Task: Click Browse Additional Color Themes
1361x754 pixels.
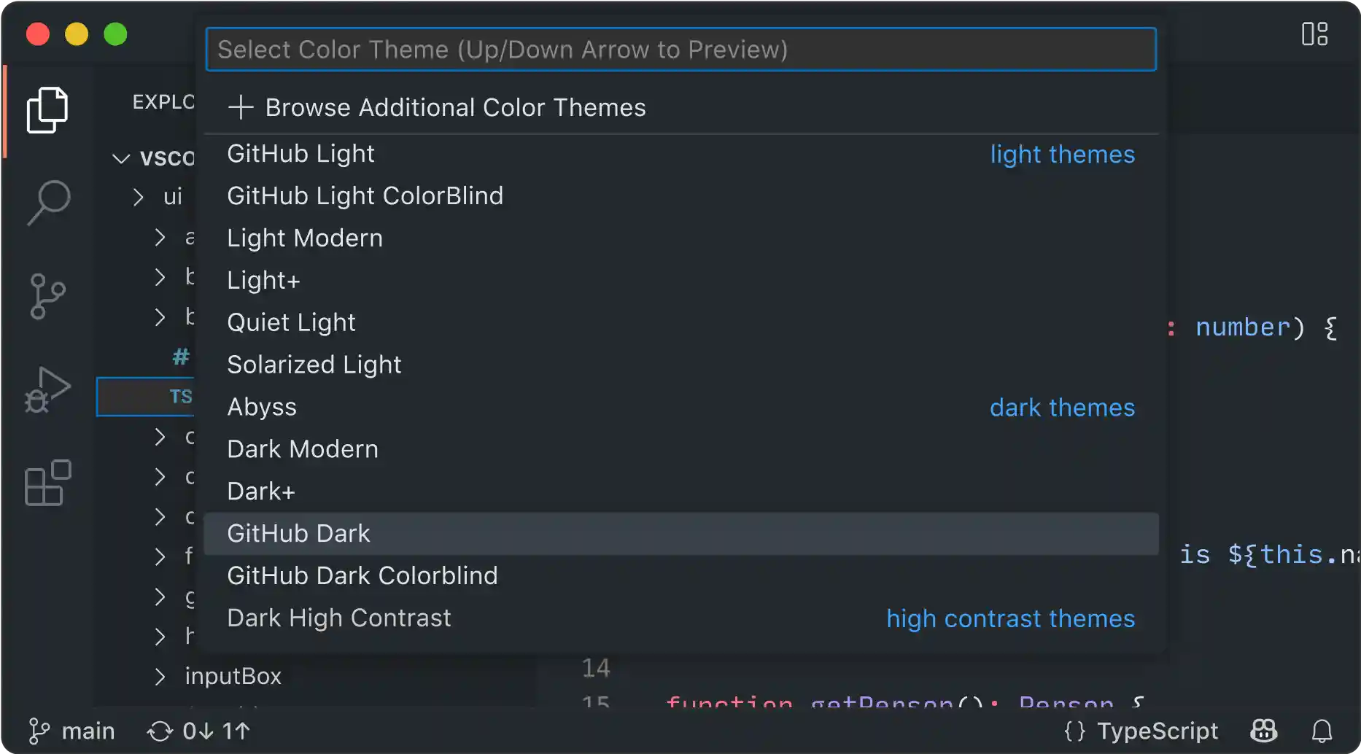Action: [x=455, y=107]
